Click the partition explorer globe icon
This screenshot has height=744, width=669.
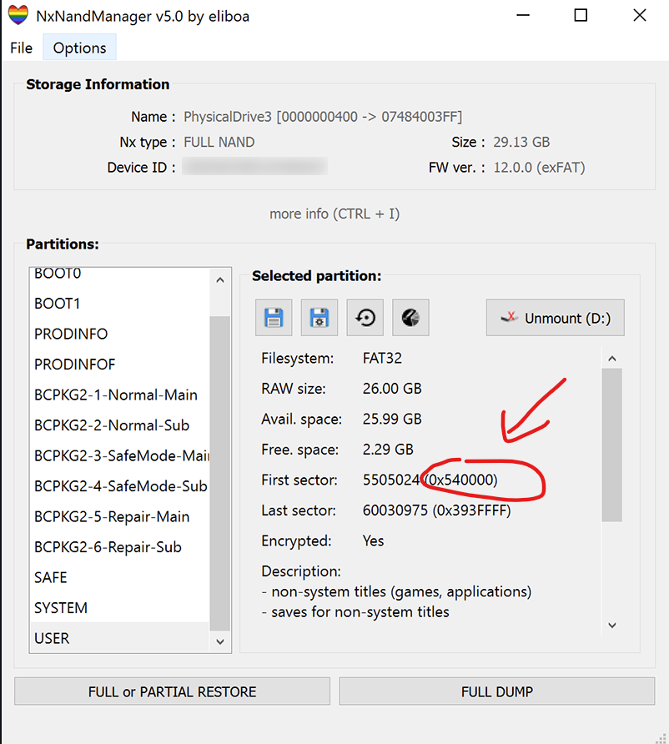point(410,318)
